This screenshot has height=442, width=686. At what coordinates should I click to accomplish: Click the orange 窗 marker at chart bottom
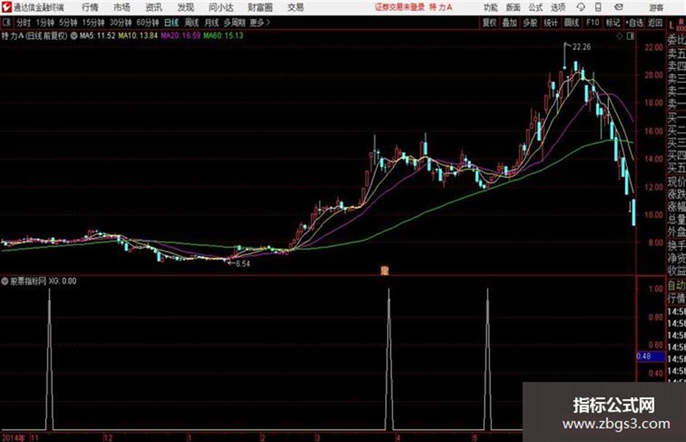pos(385,271)
